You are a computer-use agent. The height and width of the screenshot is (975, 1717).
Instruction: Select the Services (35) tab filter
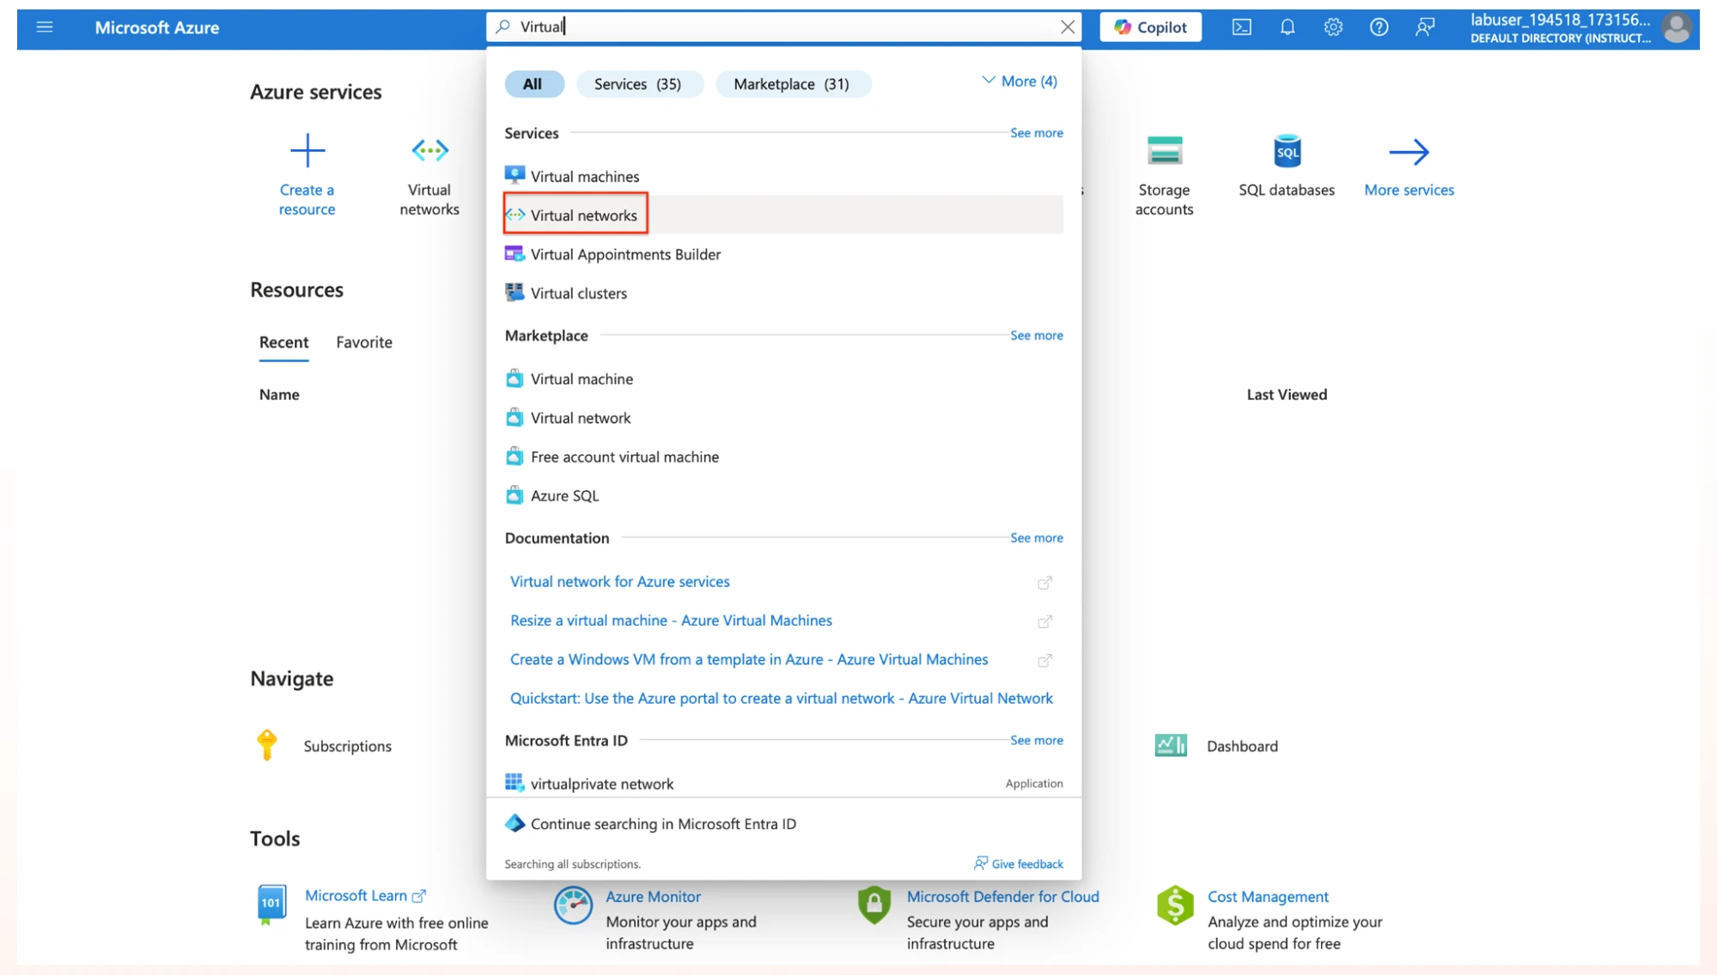636,84
